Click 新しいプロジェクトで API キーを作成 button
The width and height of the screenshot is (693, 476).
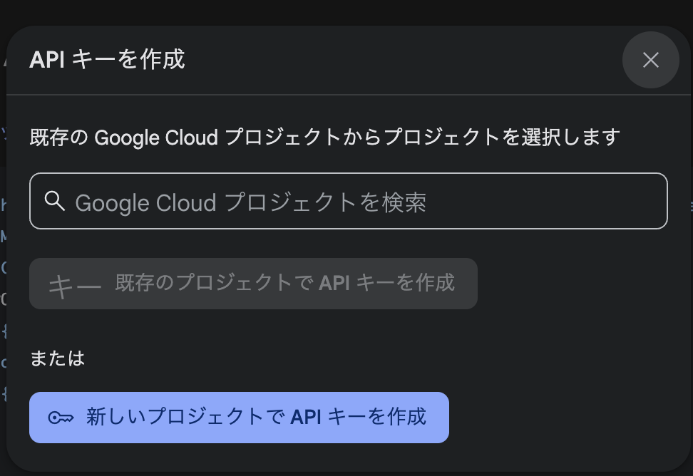pos(239,418)
